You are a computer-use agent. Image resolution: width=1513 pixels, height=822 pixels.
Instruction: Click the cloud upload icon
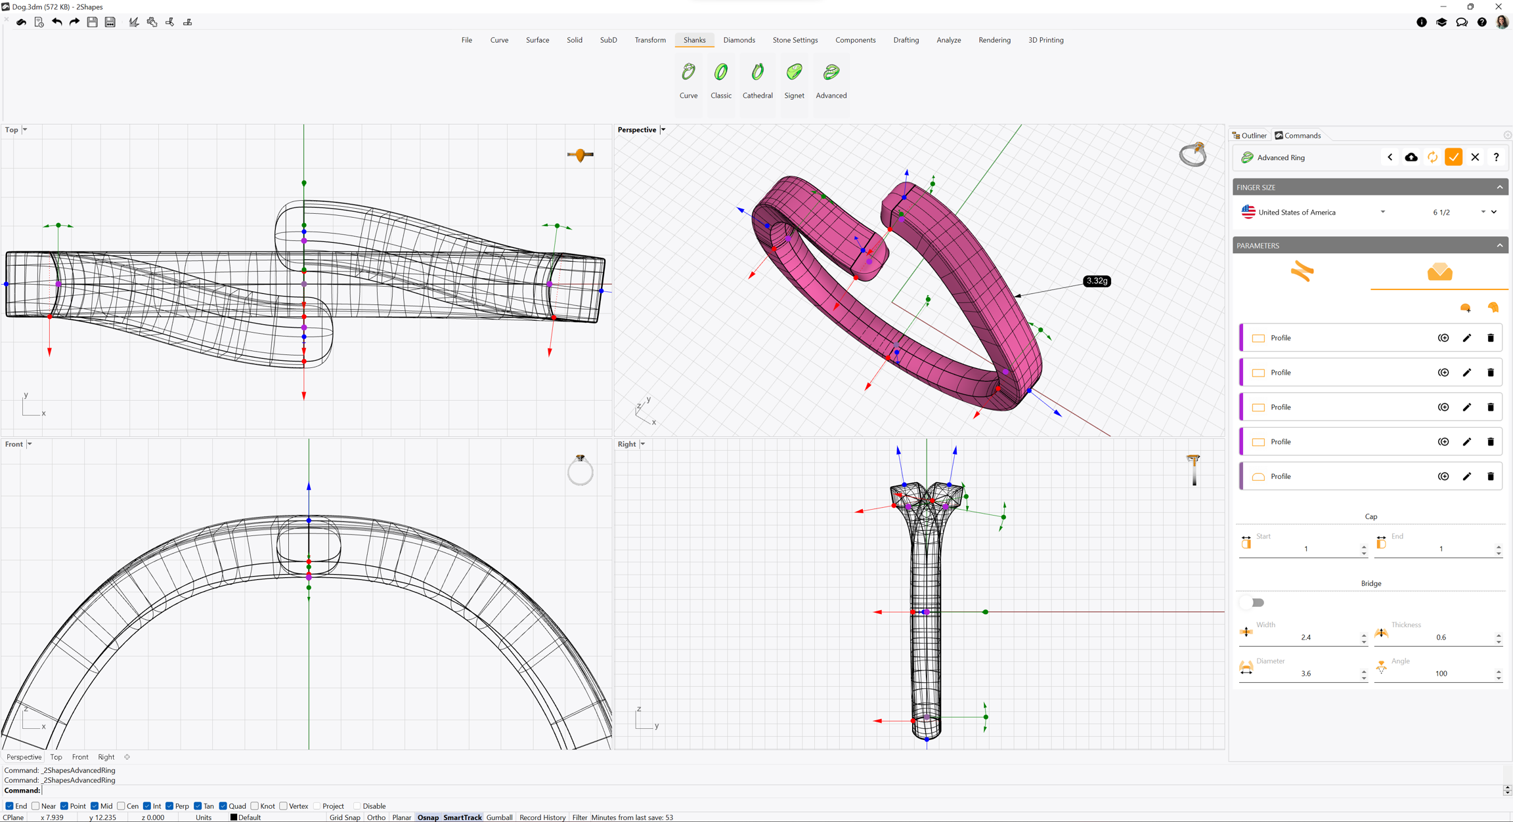tap(1411, 157)
